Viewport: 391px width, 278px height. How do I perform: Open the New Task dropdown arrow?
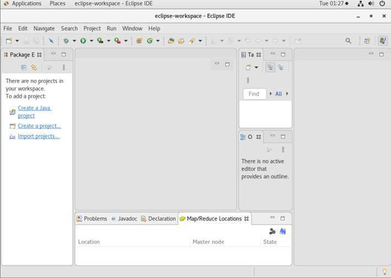pyautogui.click(x=256, y=68)
